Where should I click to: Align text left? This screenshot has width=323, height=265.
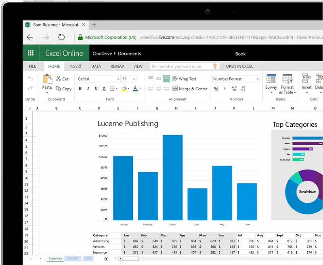coord(151,89)
